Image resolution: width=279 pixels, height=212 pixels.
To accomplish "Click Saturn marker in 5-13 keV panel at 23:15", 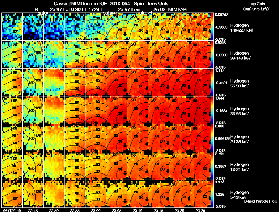I will tap(168, 199).
